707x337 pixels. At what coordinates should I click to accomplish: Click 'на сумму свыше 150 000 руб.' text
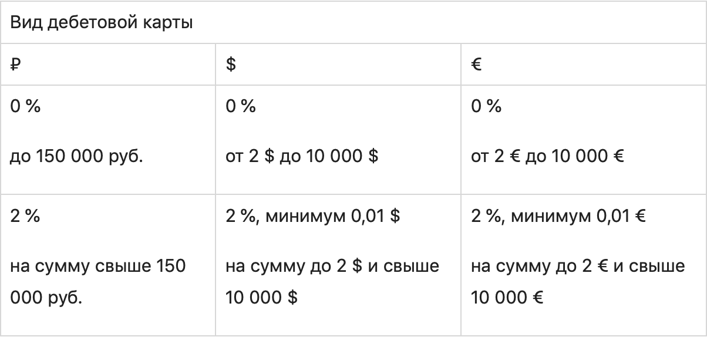(x=97, y=267)
